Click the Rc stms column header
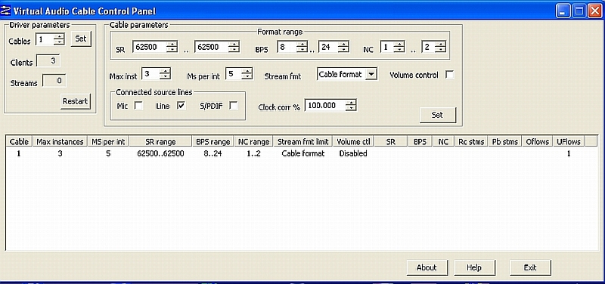 coord(471,141)
